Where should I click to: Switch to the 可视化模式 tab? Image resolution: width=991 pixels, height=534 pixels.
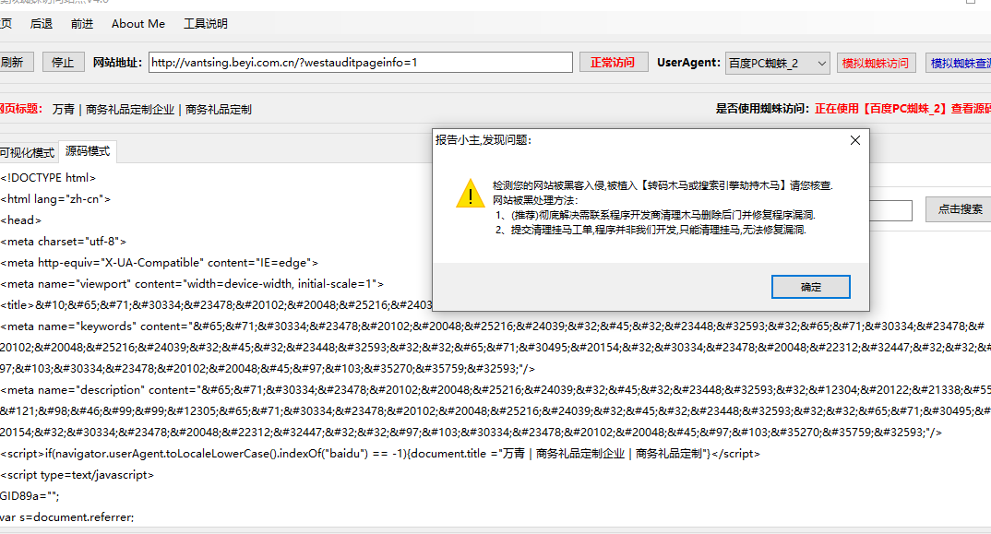click(27, 152)
